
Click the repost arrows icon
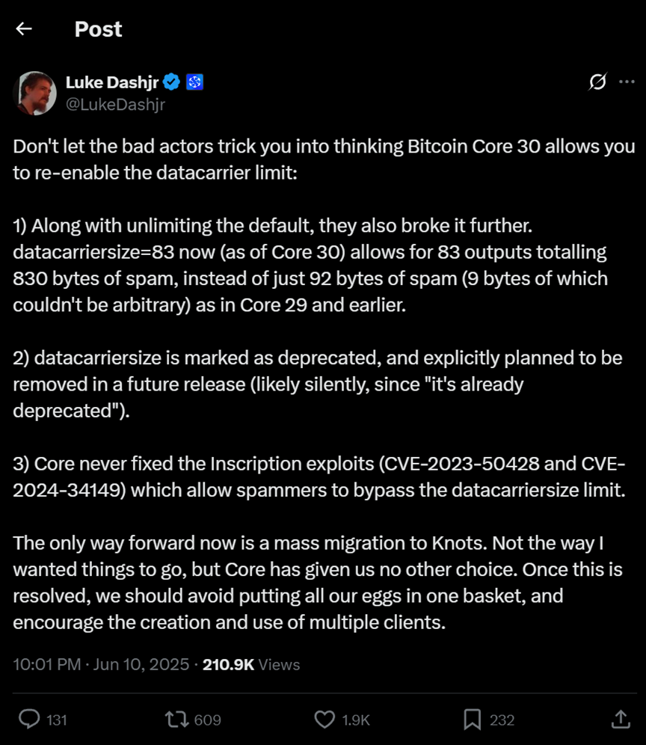[176, 720]
